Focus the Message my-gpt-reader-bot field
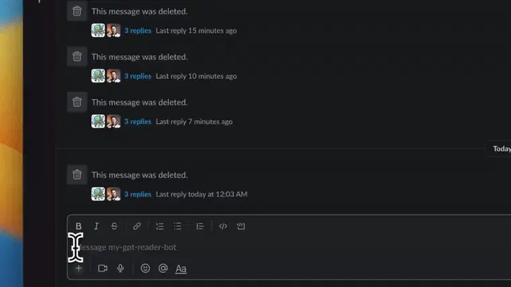511x287 pixels. tap(290, 247)
